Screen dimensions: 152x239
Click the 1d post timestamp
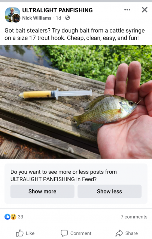[x=58, y=18]
